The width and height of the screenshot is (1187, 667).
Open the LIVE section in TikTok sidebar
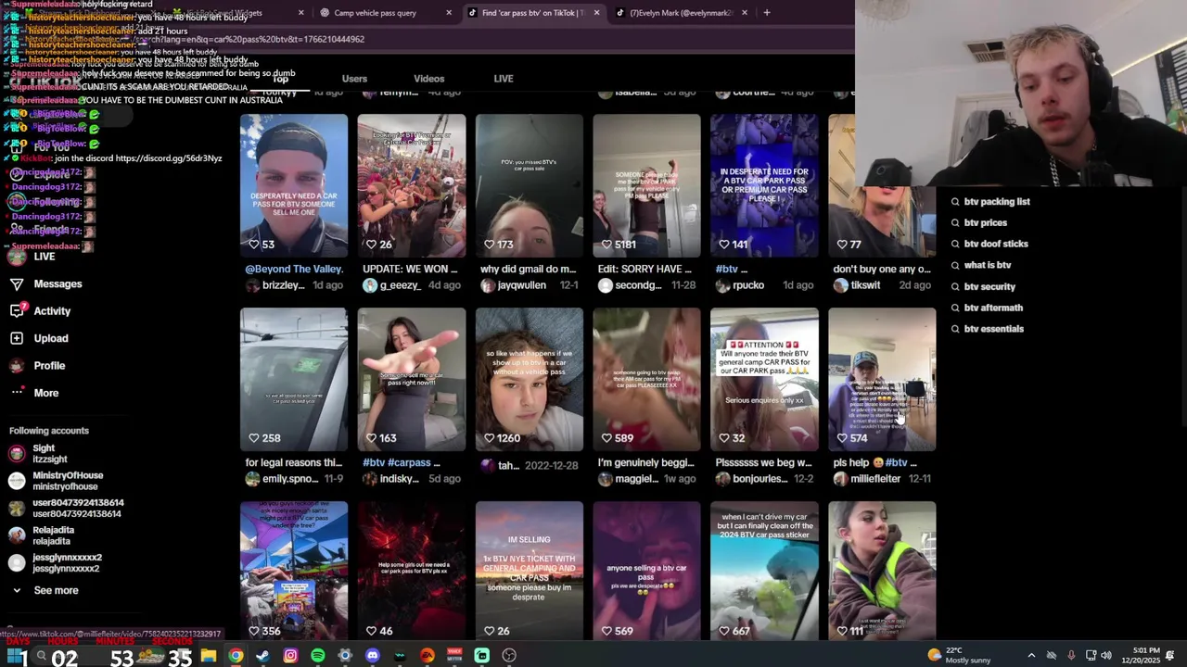(x=44, y=257)
